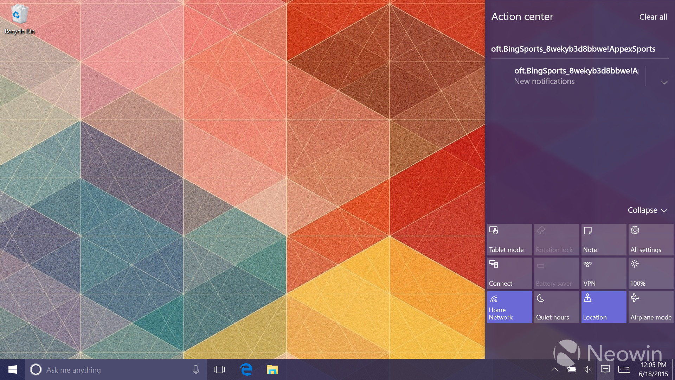Screen dimensions: 675x380
Task: Toggle Quiet hours on
Action: (557, 307)
